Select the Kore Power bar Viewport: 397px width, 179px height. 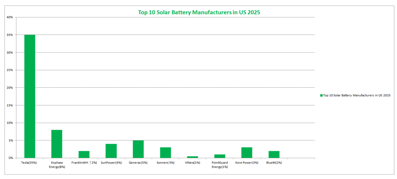coord(247,153)
